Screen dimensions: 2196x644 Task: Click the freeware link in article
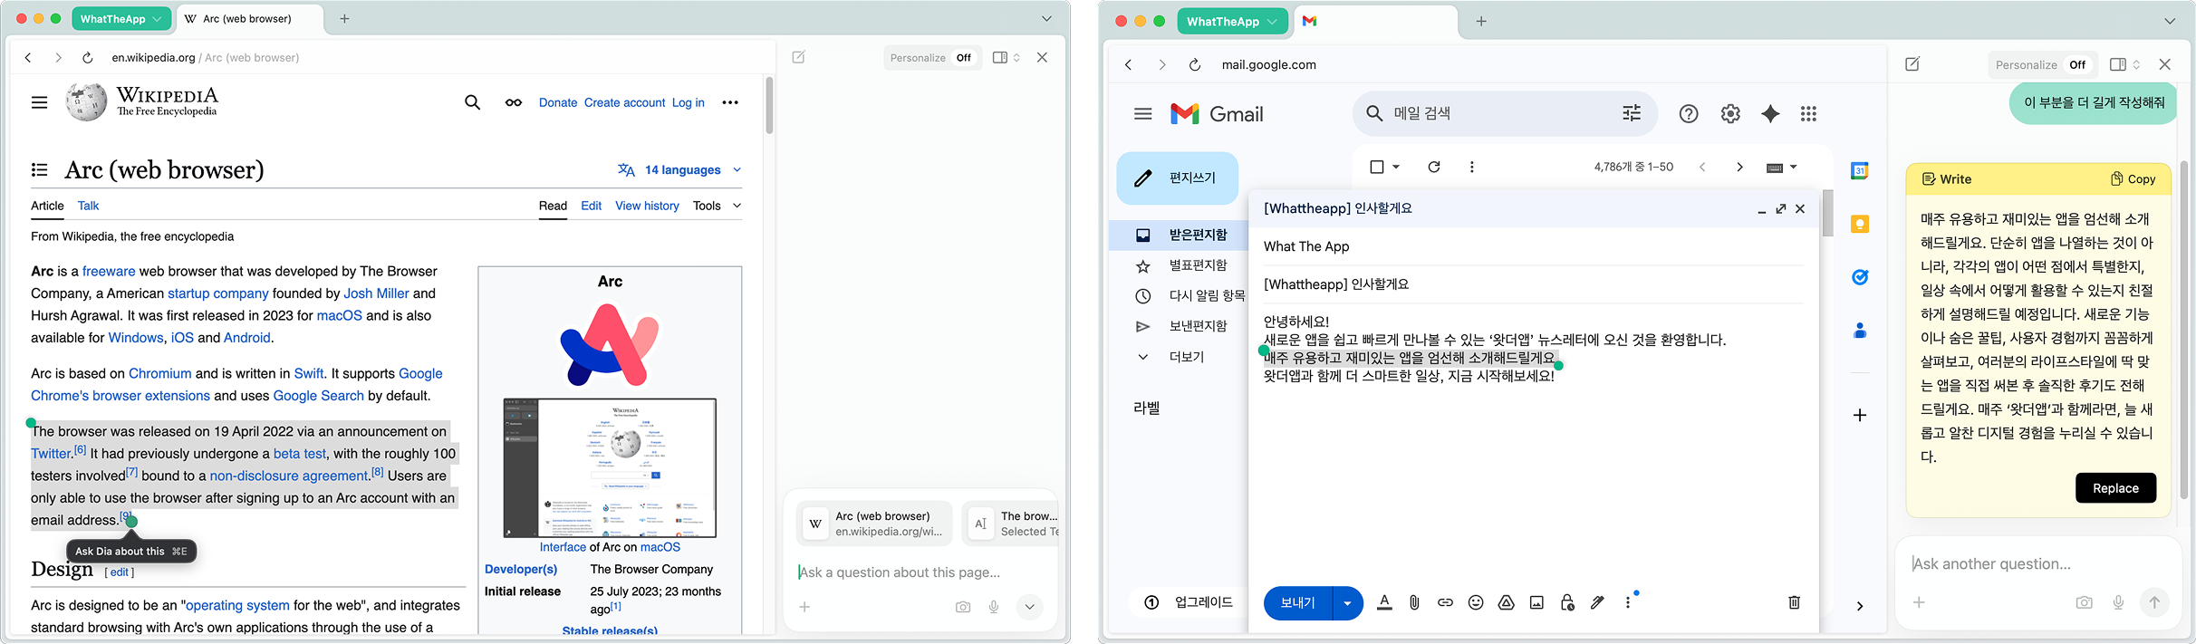109,271
